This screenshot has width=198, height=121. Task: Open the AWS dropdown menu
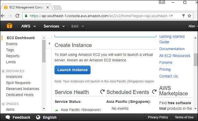[28, 26]
